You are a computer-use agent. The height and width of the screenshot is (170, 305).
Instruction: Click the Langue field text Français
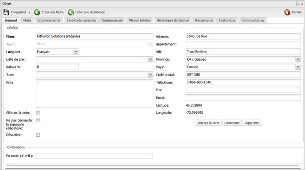coord(43,52)
